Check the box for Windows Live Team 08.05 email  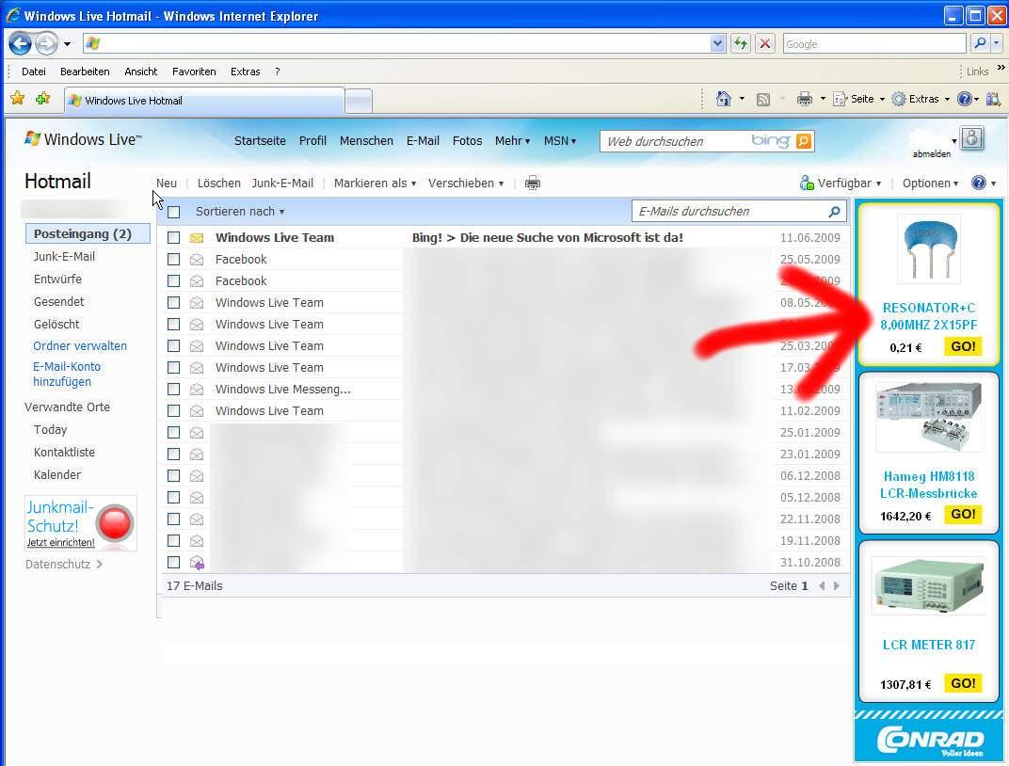[x=174, y=302]
